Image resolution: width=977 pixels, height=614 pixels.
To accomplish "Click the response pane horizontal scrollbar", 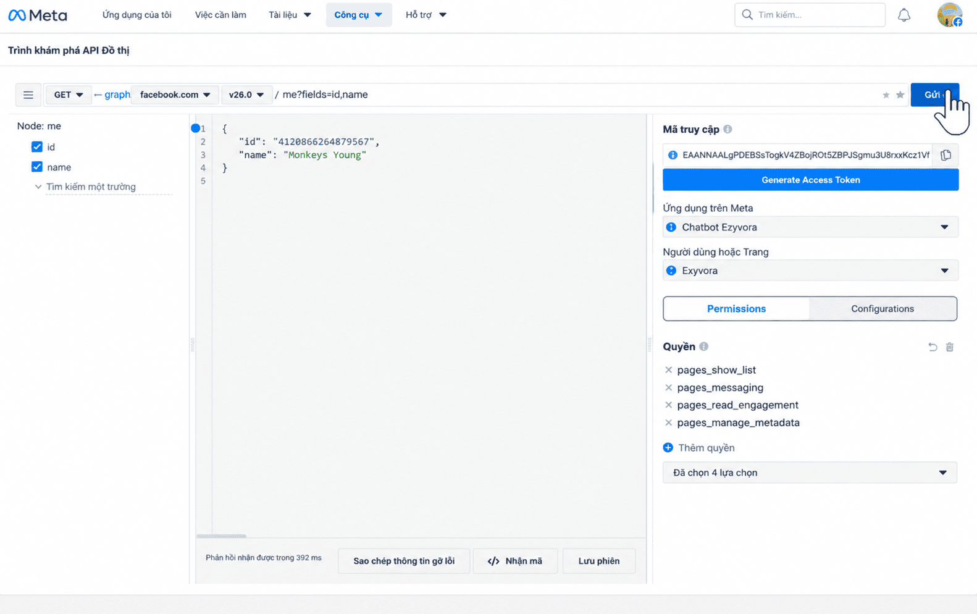I will point(221,536).
